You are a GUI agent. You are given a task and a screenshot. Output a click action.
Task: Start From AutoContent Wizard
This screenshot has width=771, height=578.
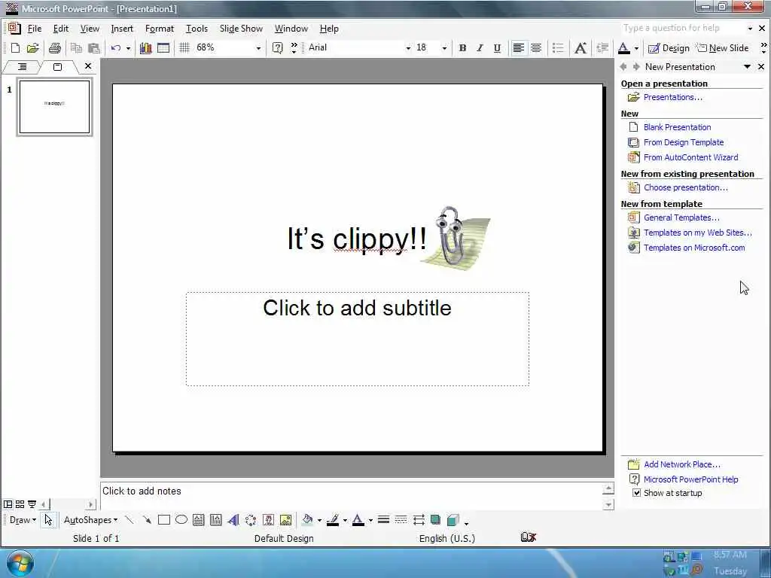pyautogui.click(x=691, y=157)
